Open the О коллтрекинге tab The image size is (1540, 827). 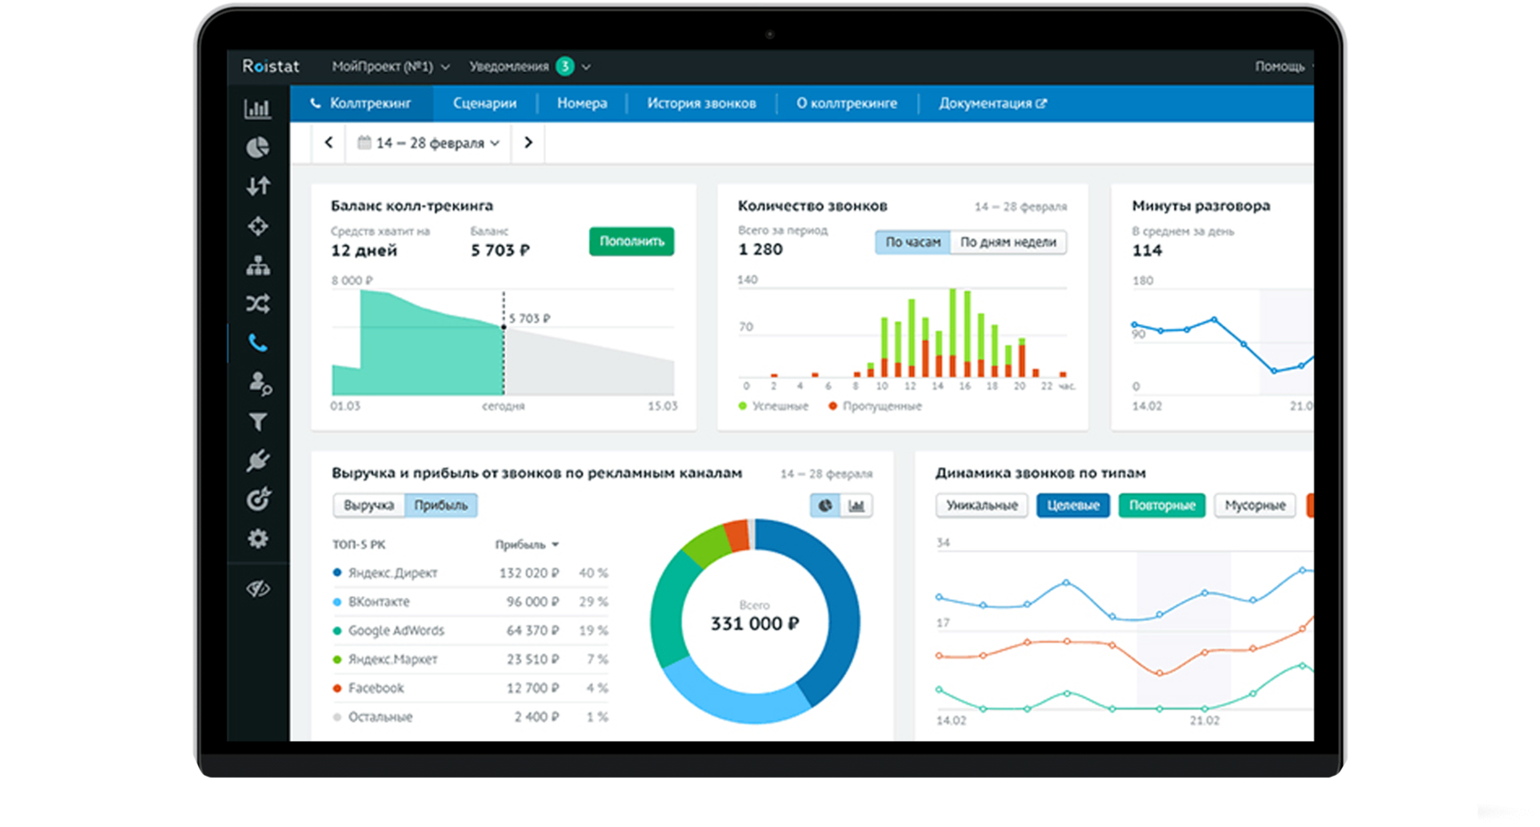tap(846, 103)
